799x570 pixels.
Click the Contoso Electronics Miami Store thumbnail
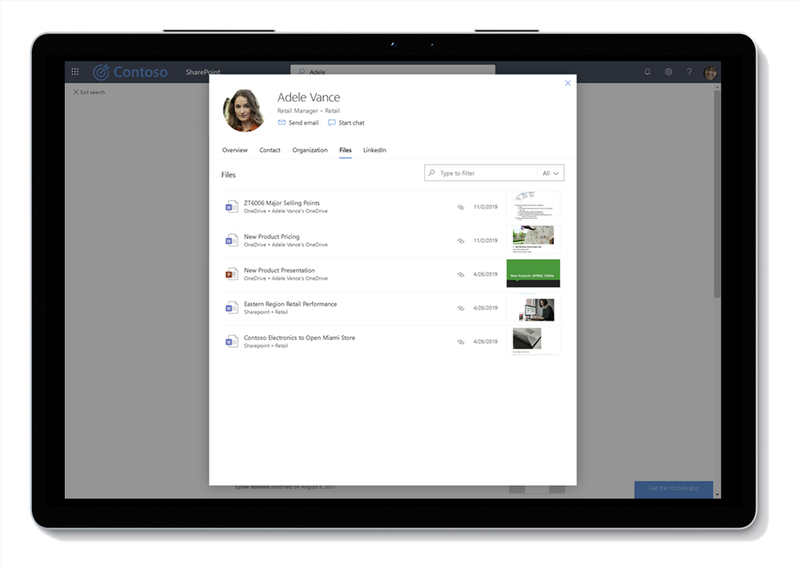coord(533,341)
